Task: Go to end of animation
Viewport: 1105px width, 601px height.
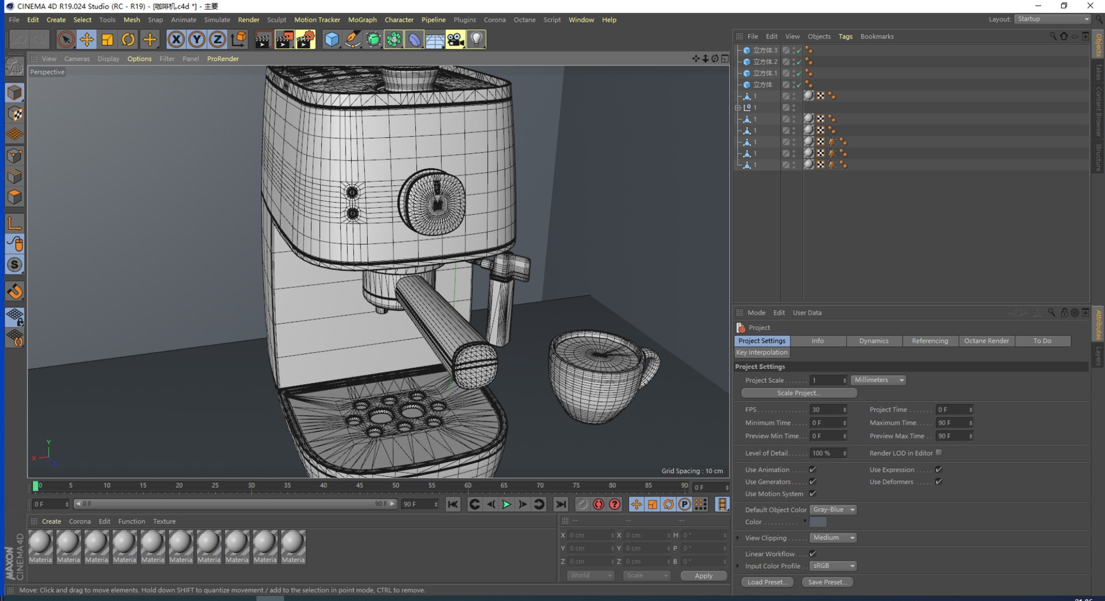Action: point(561,504)
